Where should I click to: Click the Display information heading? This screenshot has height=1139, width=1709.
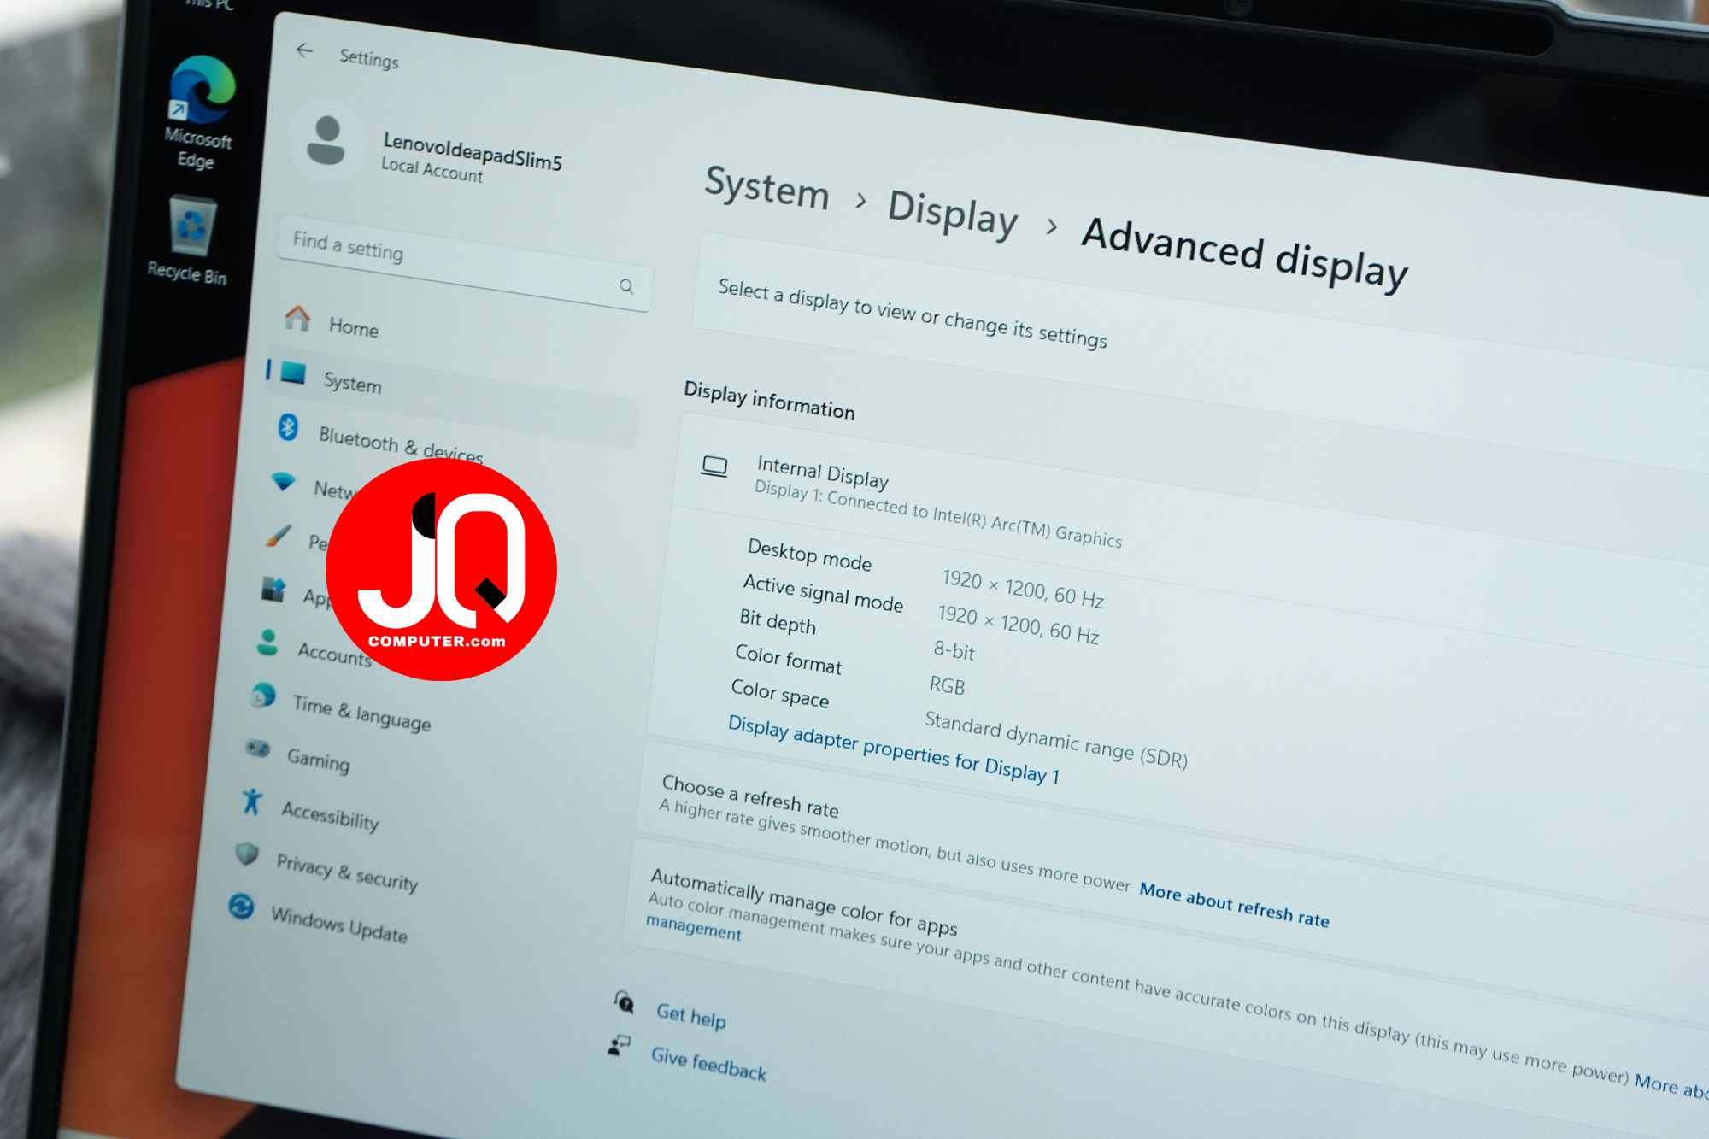pyautogui.click(x=769, y=400)
